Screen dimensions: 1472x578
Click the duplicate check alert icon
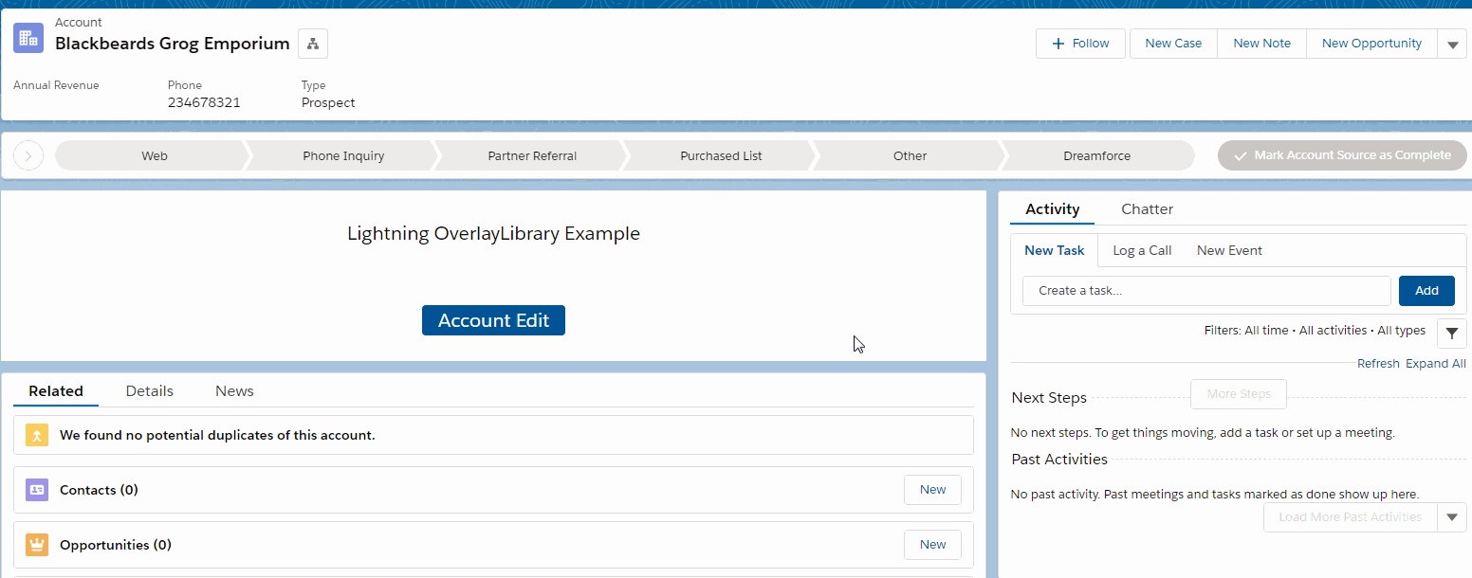(x=36, y=435)
